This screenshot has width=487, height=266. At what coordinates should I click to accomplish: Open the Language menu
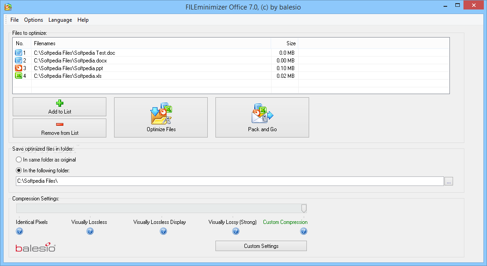tap(60, 20)
